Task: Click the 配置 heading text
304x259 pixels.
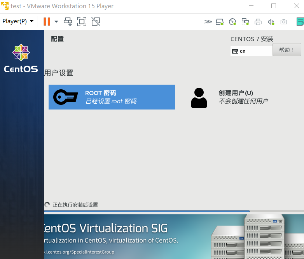Action: [58, 39]
